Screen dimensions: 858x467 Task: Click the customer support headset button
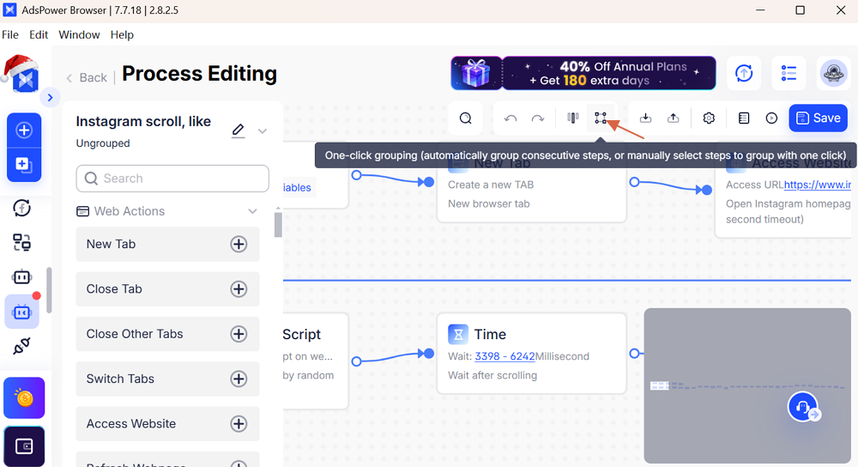pyautogui.click(x=803, y=407)
